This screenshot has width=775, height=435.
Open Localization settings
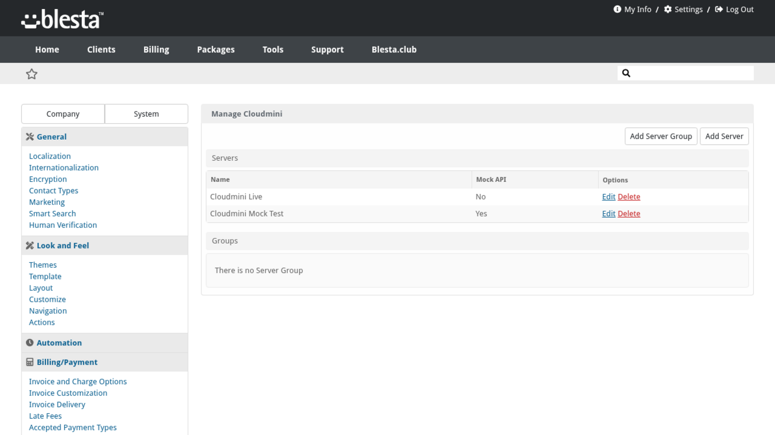pos(50,156)
